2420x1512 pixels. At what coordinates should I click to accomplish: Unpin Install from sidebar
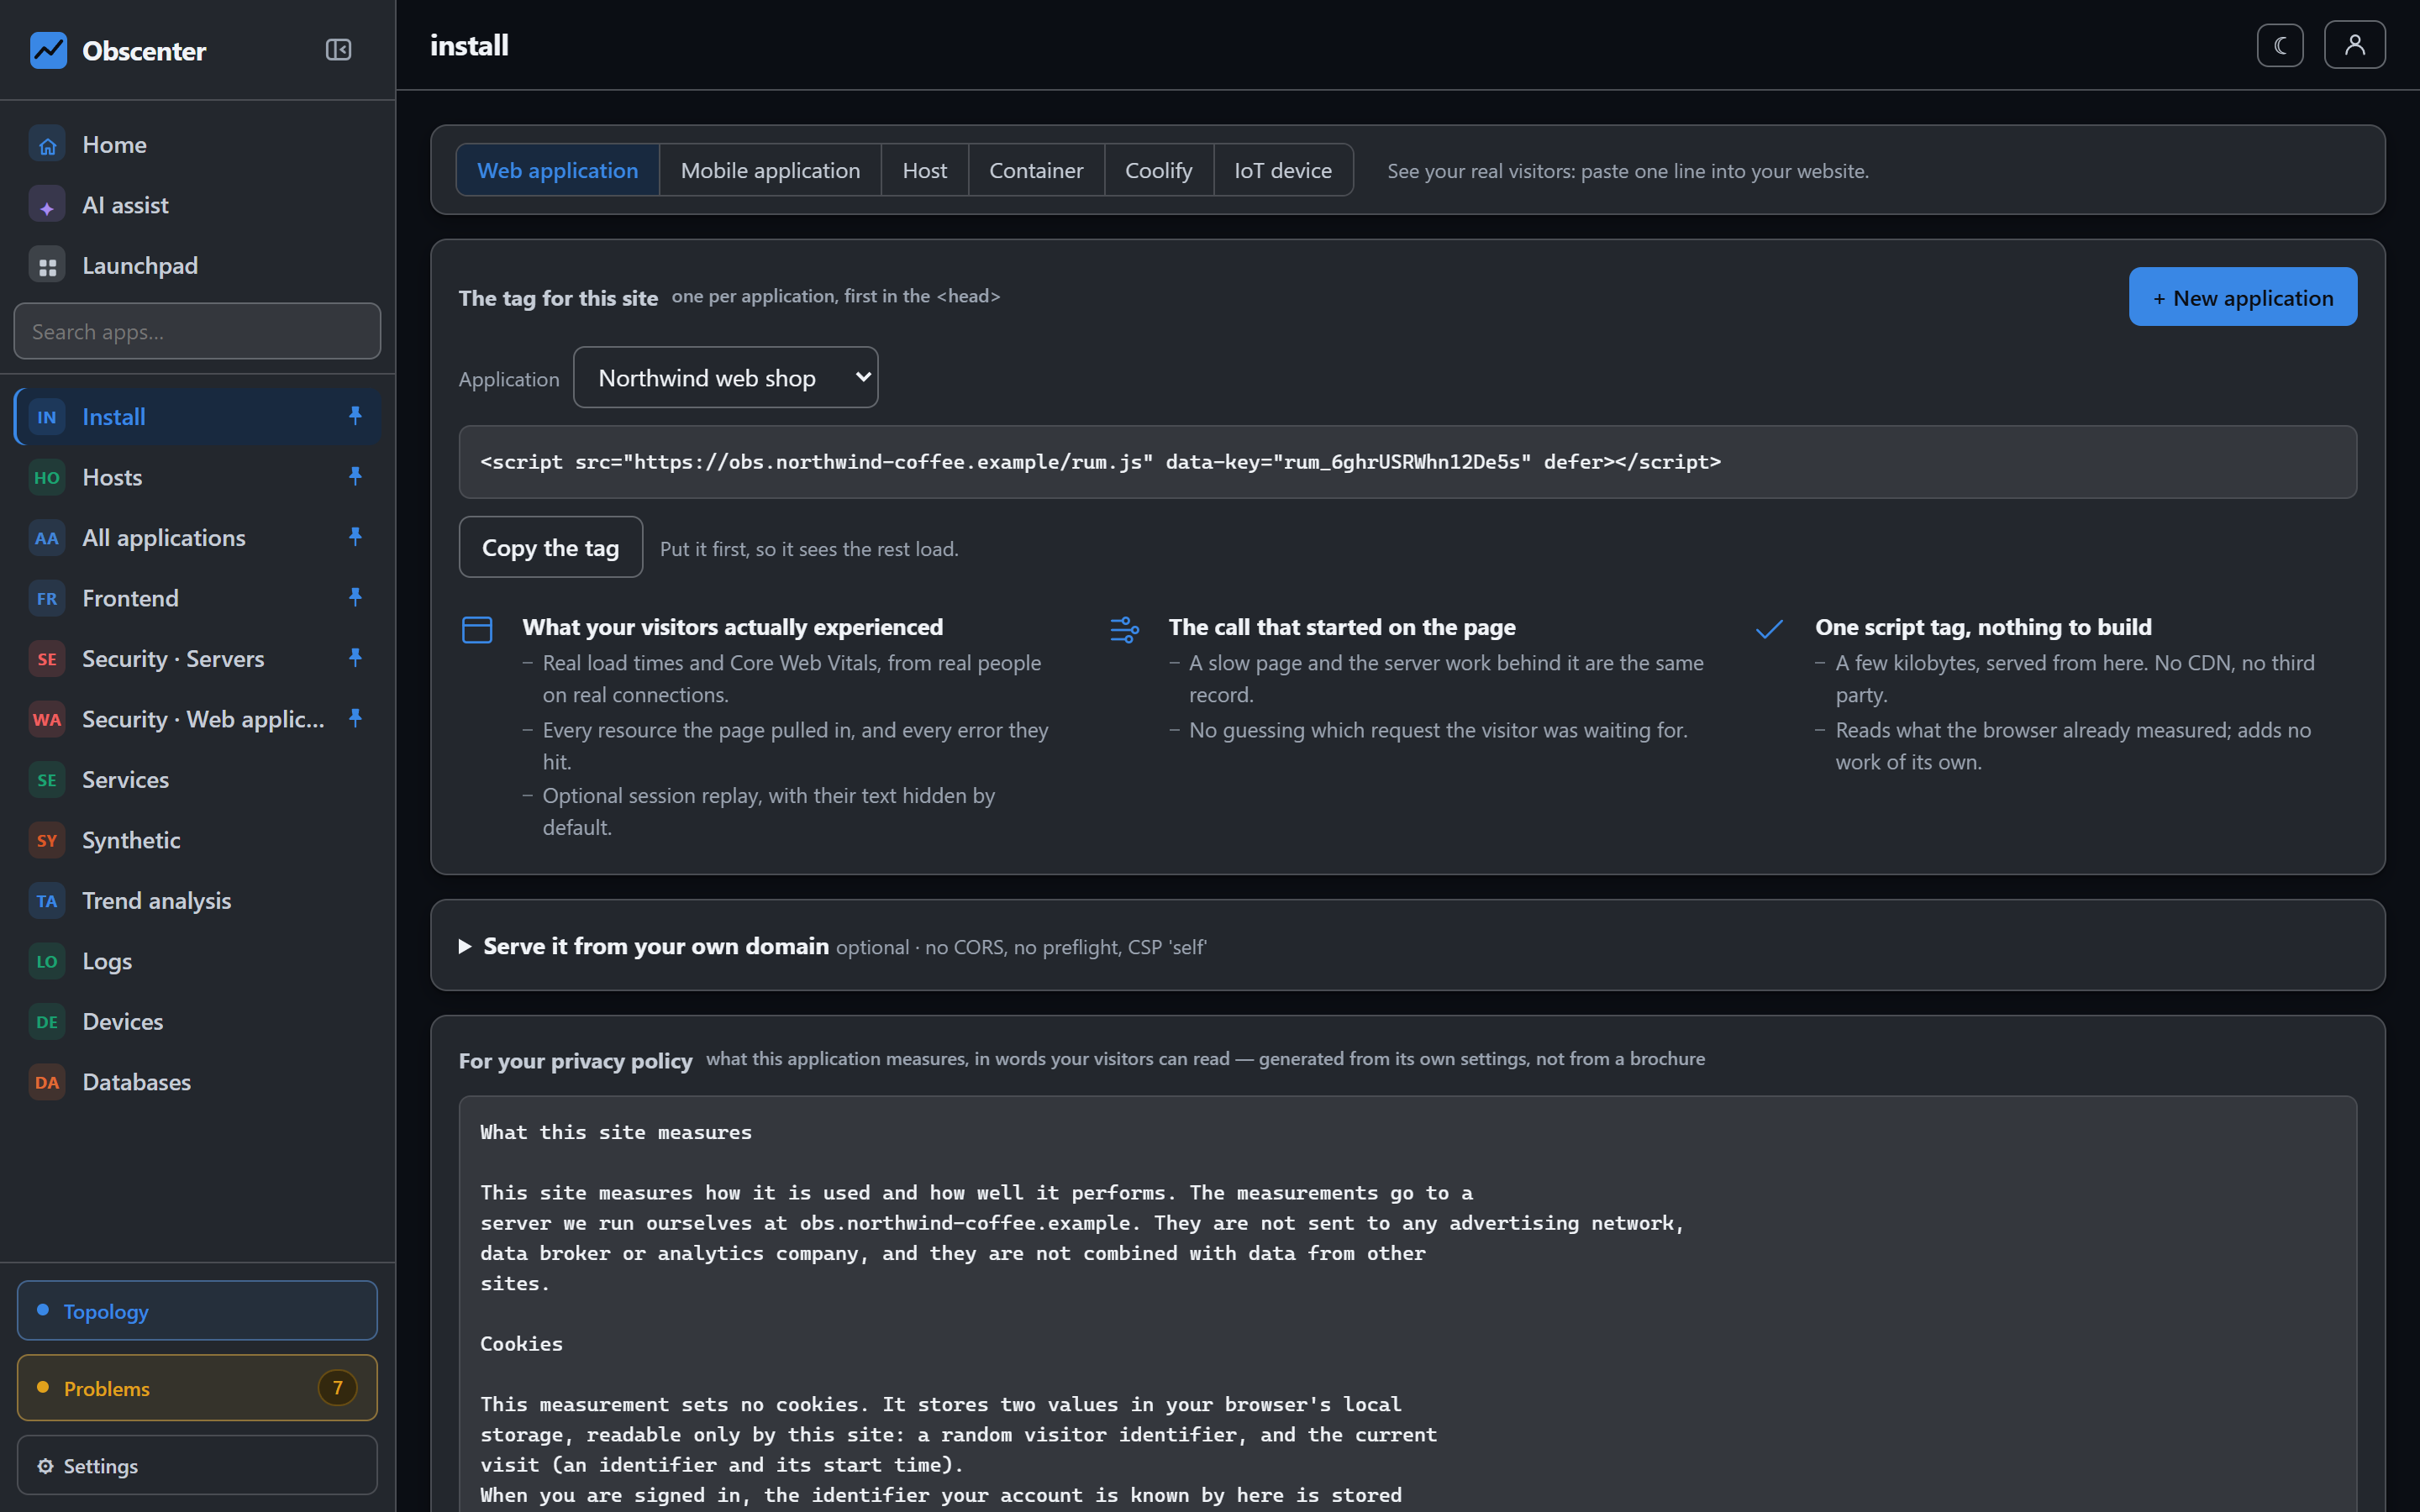pyautogui.click(x=355, y=416)
